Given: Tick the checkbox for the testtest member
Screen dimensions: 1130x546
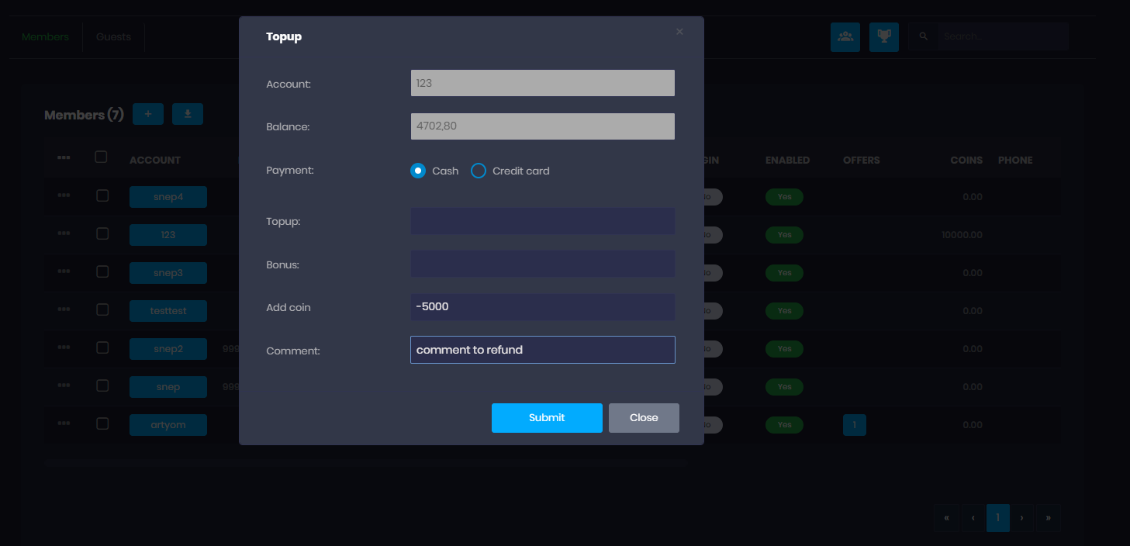Looking at the screenshot, I should pos(102,309).
